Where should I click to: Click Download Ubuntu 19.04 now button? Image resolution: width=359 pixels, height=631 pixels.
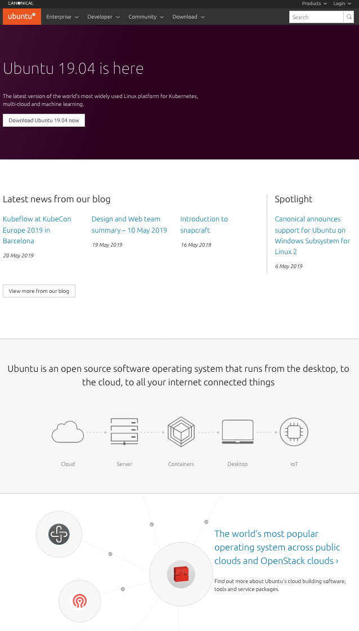coord(44,121)
